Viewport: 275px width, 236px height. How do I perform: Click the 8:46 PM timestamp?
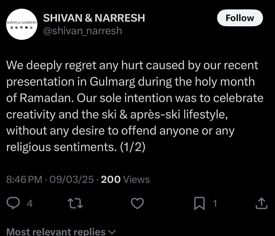click(24, 179)
